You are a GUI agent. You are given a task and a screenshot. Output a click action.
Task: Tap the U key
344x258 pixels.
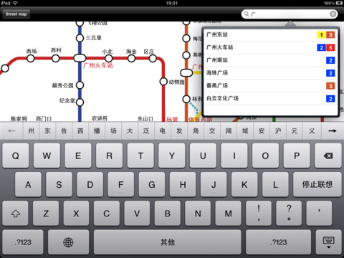tap(203, 156)
